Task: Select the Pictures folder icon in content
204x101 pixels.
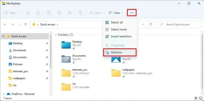Action: [x=116, y=59]
